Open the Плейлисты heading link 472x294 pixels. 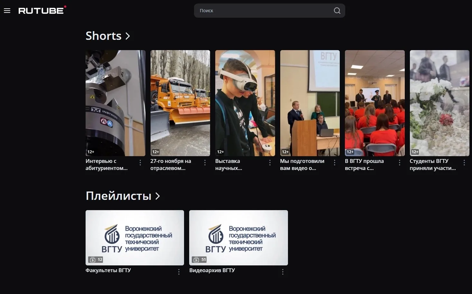click(118, 196)
